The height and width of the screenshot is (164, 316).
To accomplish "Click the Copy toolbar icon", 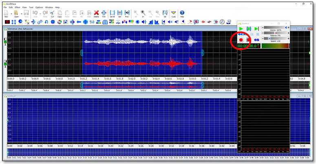I will pyautogui.click(x=60, y=13).
